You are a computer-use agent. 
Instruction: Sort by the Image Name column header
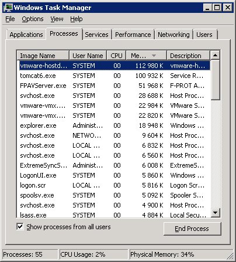pos(43,56)
